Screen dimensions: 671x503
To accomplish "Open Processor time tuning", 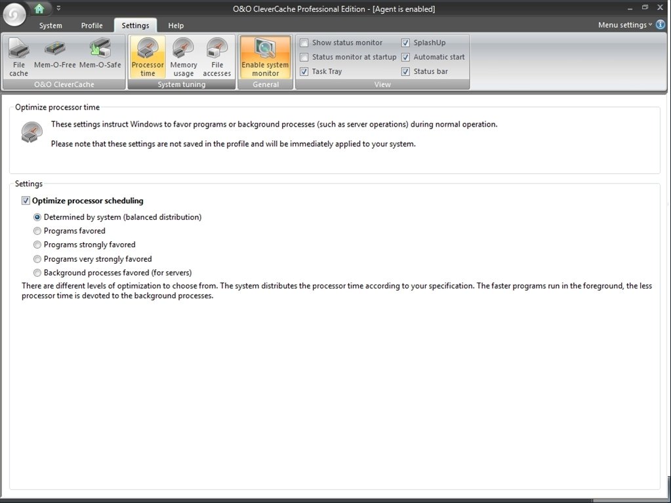I will pos(148,57).
